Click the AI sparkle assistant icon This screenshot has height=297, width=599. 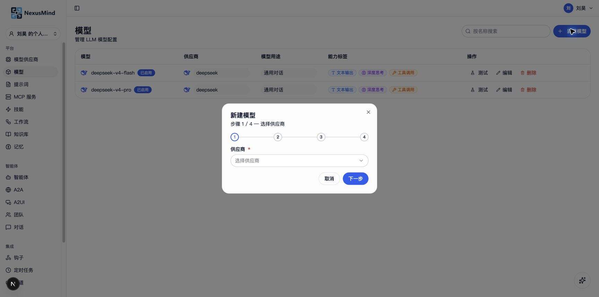tap(582, 280)
